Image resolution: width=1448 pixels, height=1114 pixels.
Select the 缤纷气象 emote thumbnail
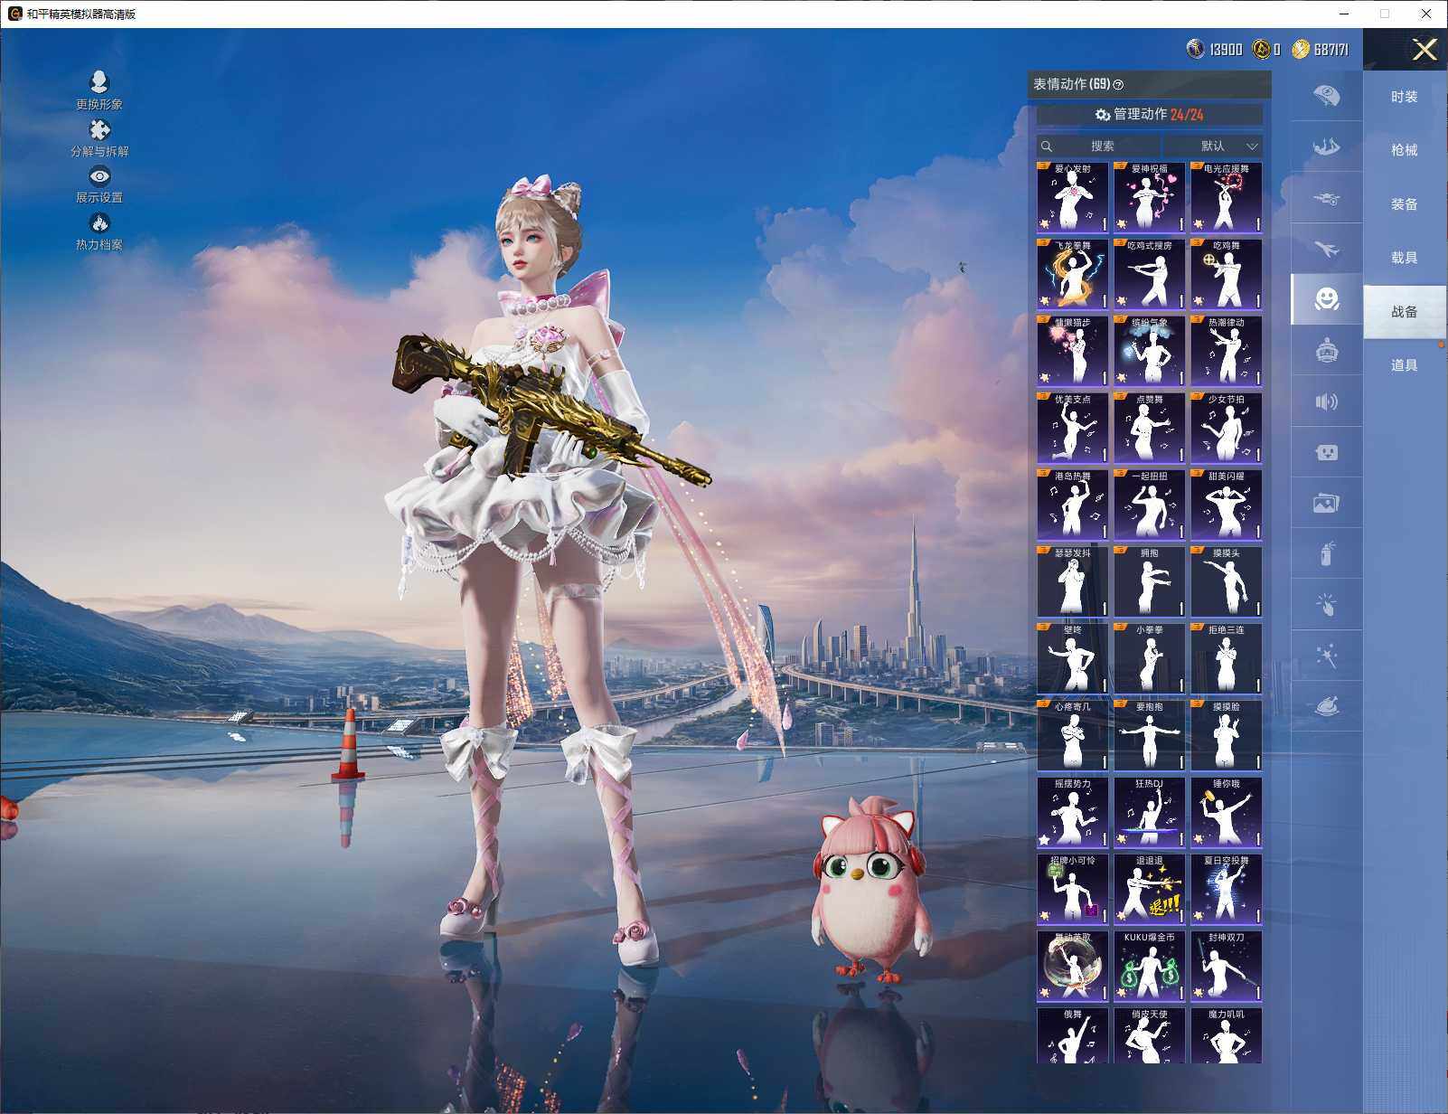pyautogui.click(x=1150, y=352)
